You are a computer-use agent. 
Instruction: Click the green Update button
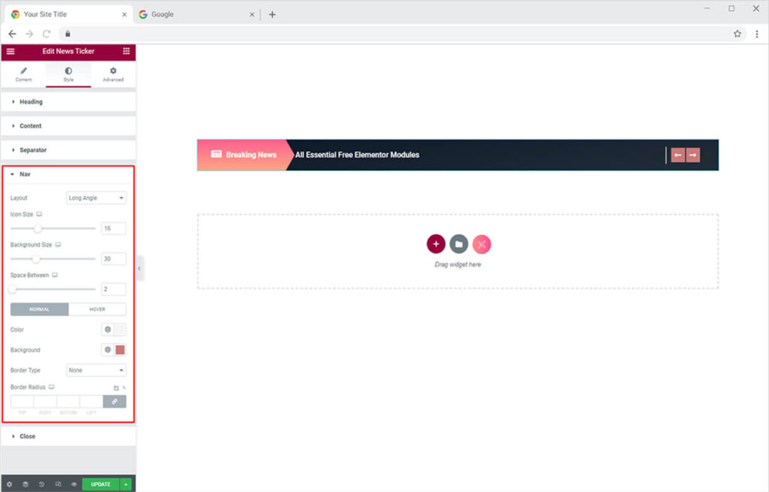pos(101,484)
